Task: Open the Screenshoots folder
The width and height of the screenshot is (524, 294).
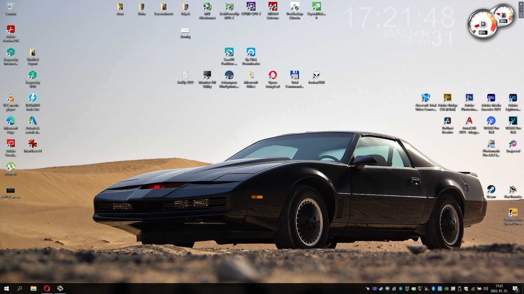Action: (163, 9)
